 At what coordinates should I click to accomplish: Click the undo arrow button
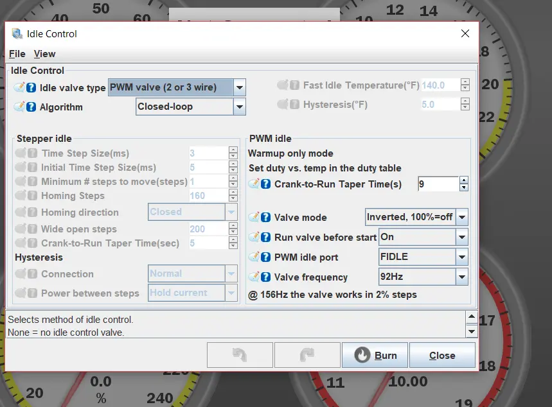click(x=240, y=355)
